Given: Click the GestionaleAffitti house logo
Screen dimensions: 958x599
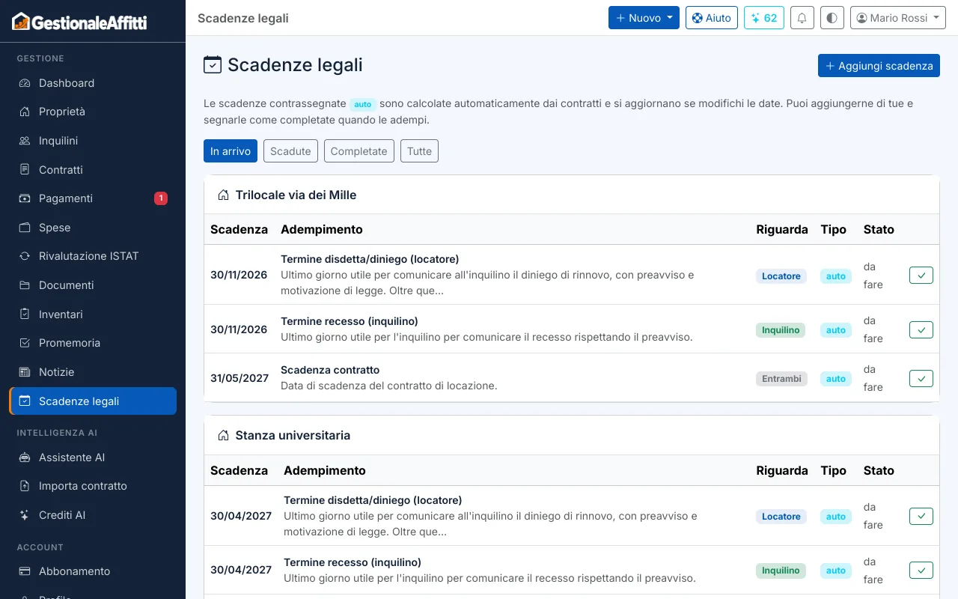Looking at the screenshot, I should [x=21, y=21].
